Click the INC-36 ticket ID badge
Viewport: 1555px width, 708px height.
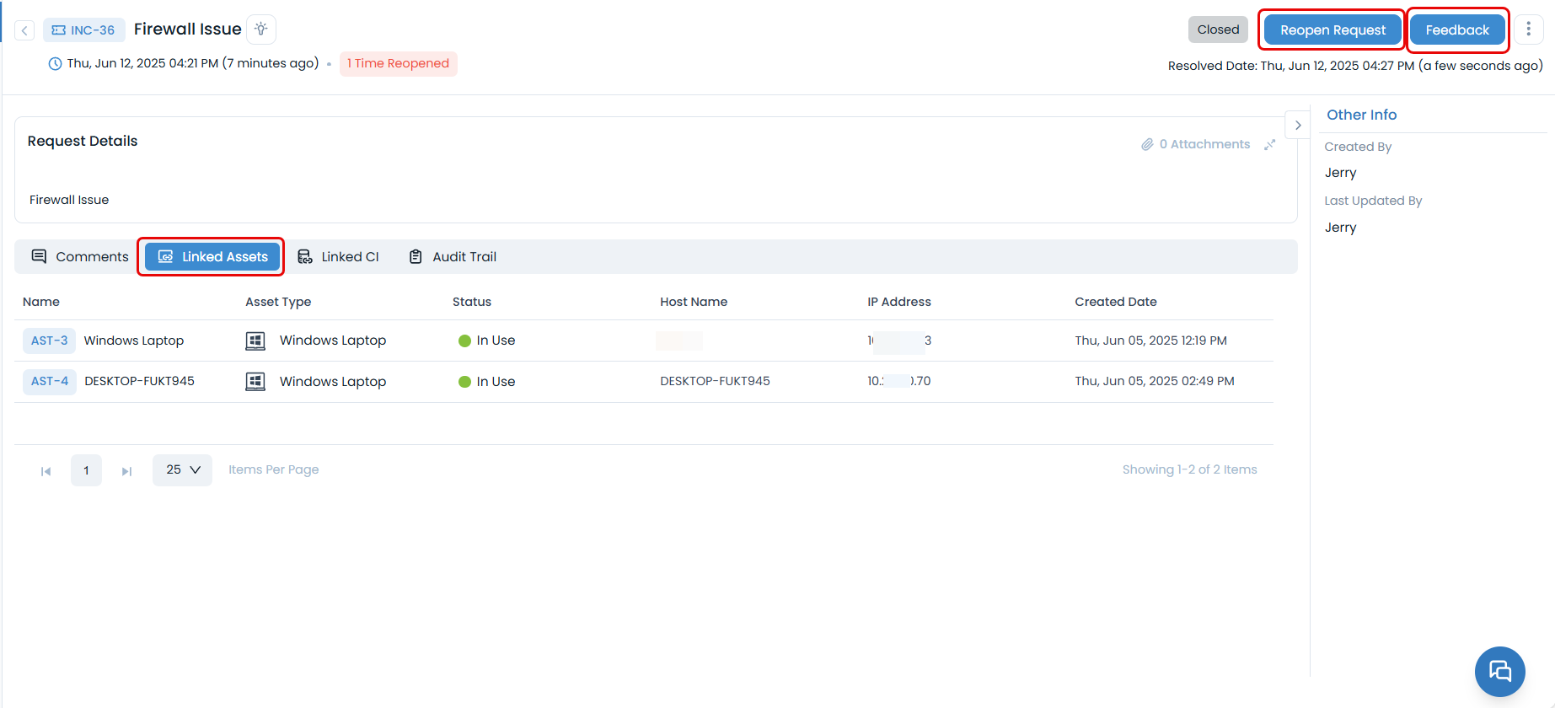click(83, 30)
